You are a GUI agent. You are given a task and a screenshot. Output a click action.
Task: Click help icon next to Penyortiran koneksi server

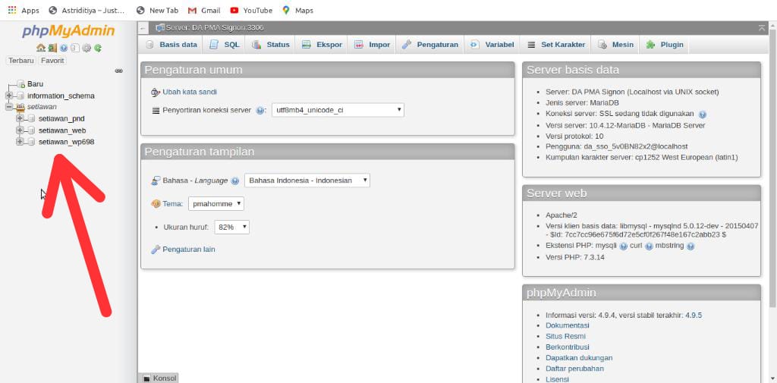(x=260, y=111)
